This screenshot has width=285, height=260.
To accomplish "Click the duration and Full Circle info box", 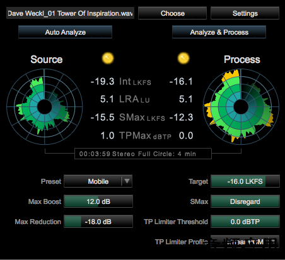I will point(143,154).
